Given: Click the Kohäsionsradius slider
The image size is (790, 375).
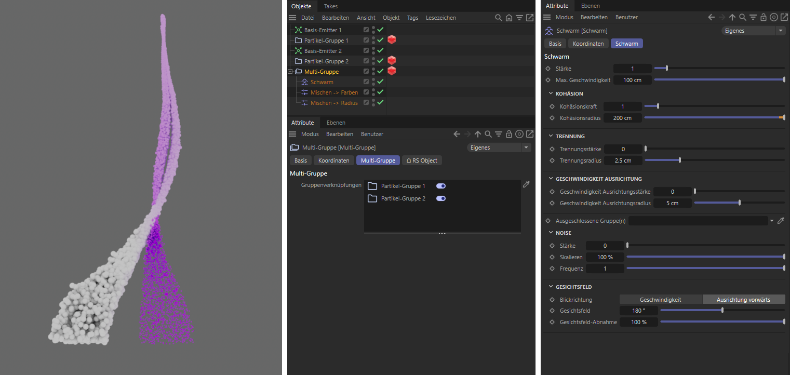Looking at the screenshot, I should (x=714, y=118).
